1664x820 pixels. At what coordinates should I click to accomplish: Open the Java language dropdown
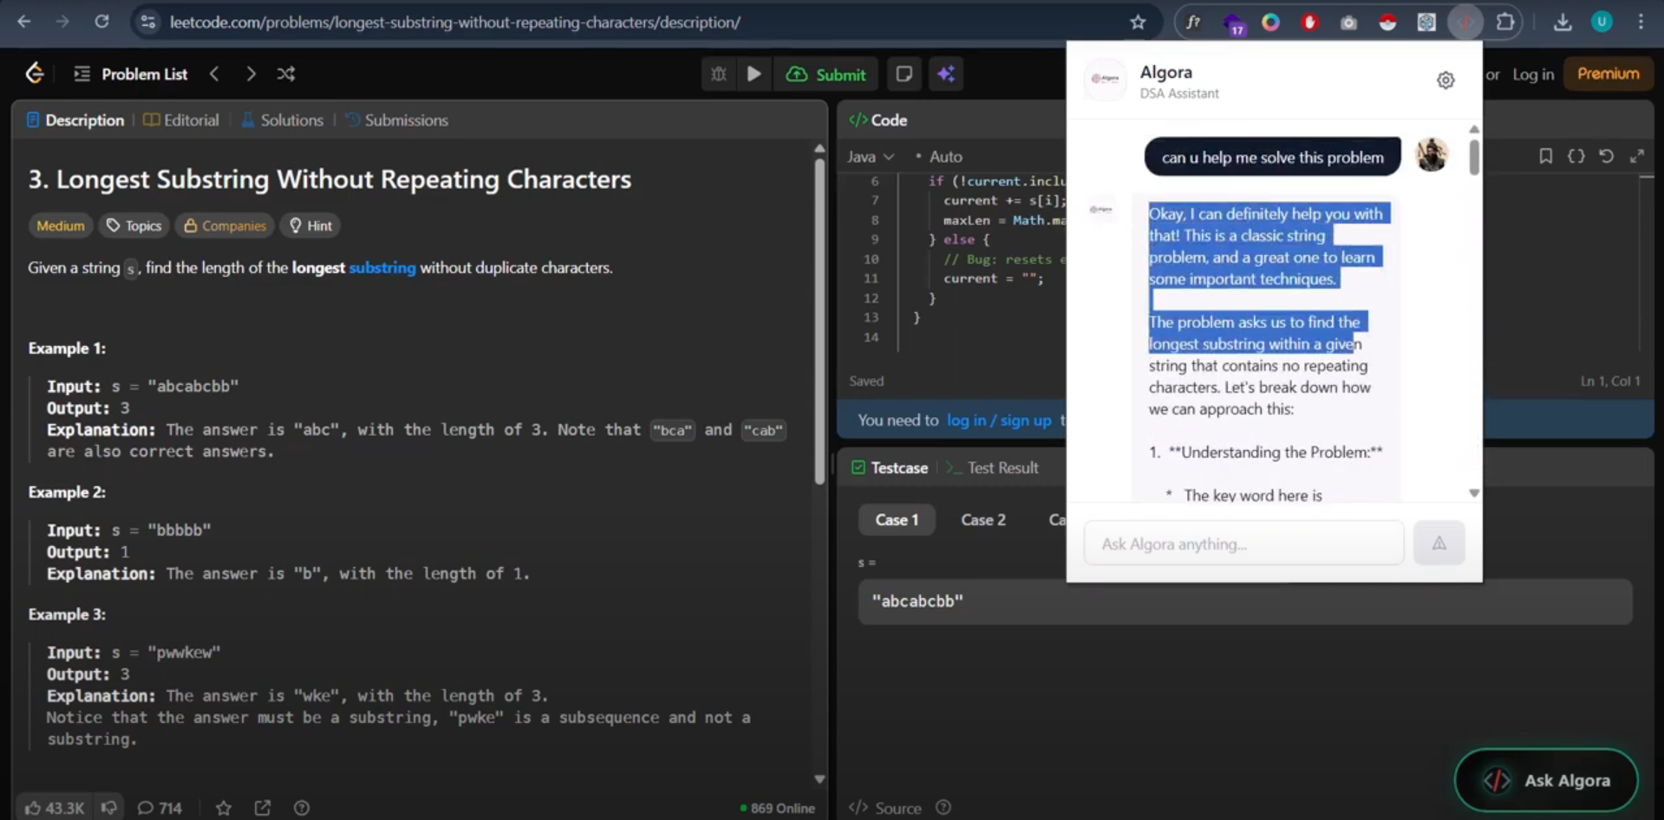click(871, 157)
